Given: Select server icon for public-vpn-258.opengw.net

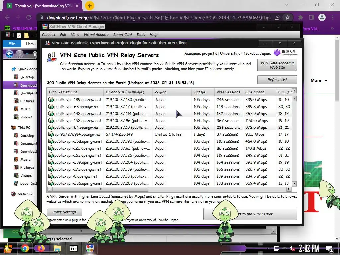Looking at the screenshot, I should 51,141.
